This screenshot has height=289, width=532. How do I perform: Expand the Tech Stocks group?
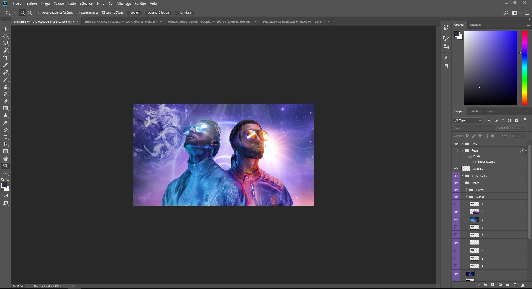pos(462,176)
